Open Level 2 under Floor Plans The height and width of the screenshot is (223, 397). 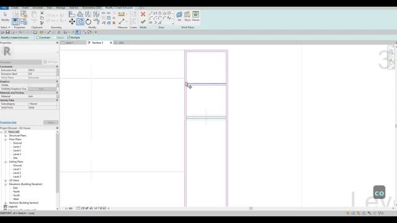click(x=17, y=151)
